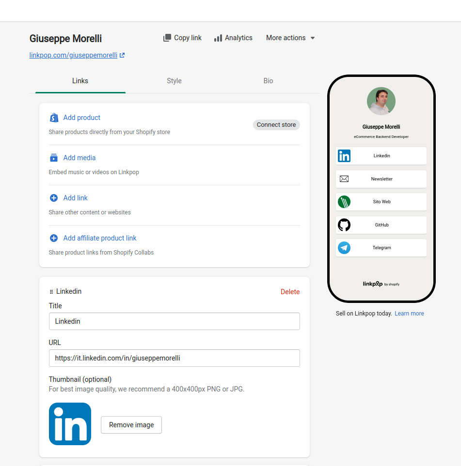Viewport: 461px width, 466px height.
Task: Click the Copy link label text
Action: pyautogui.click(x=188, y=38)
